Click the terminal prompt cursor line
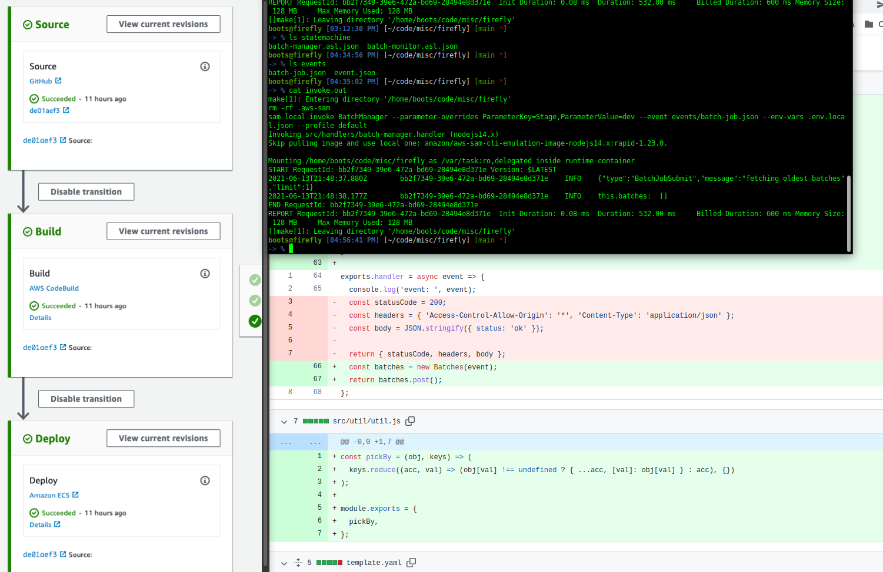 tap(291, 249)
